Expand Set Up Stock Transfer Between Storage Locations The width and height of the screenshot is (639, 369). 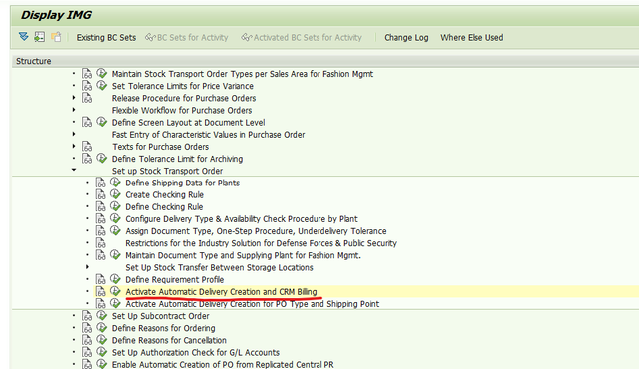87,267
